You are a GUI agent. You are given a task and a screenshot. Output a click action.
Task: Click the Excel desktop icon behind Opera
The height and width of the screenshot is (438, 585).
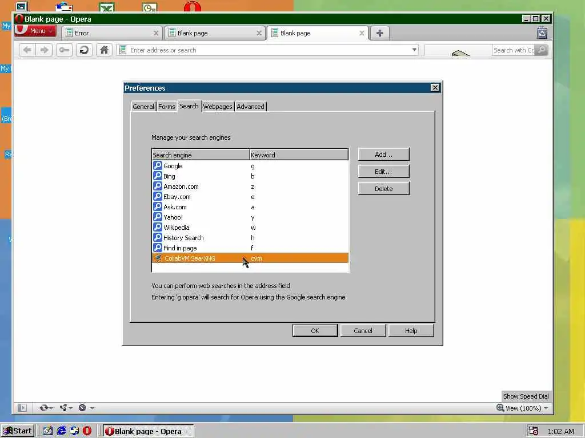pos(107,7)
